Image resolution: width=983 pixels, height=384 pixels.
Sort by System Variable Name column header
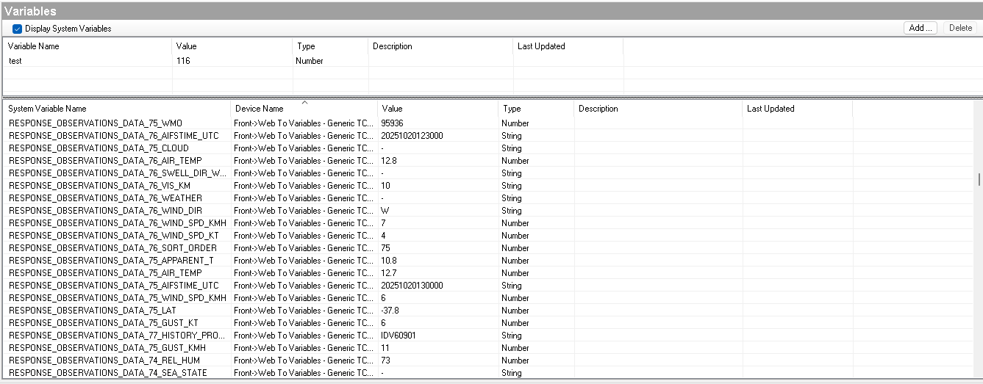pyautogui.click(x=47, y=109)
